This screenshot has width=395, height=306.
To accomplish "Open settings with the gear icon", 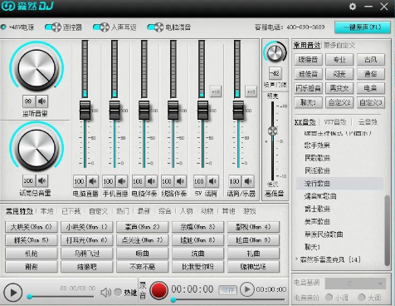I will (353, 6).
